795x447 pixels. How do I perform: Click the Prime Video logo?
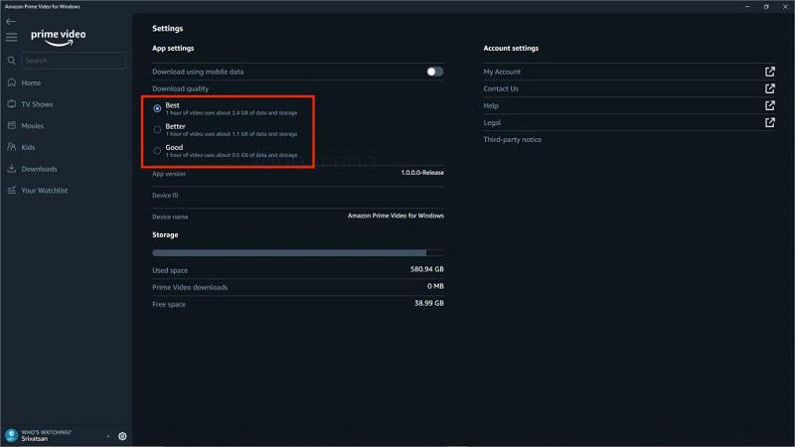[x=59, y=38]
